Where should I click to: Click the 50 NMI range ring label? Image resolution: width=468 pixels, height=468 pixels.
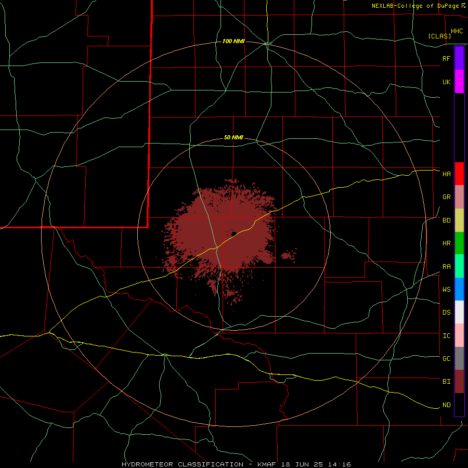233,138
